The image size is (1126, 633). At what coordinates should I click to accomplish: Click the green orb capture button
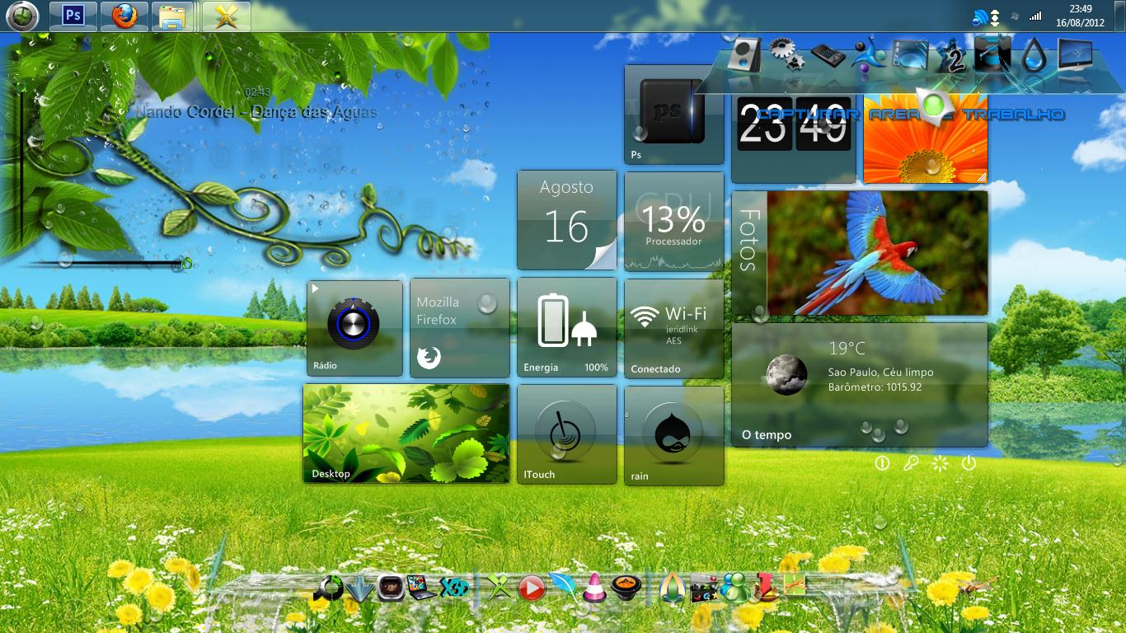tap(934, 105)
